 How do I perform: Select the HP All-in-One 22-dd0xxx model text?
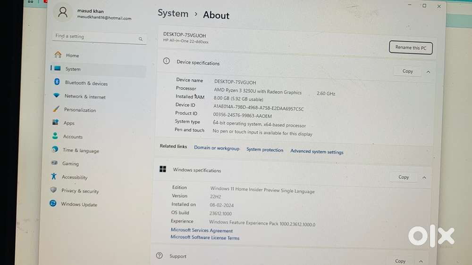coord(185,41)
